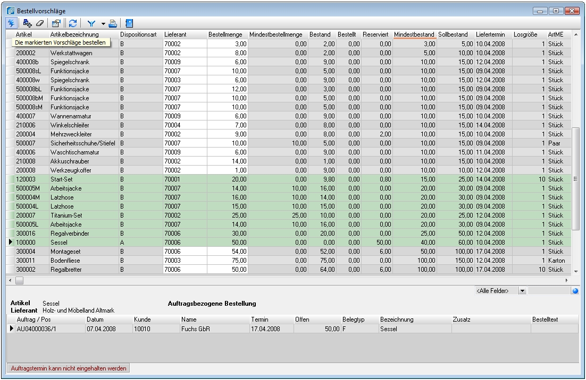
Task: Select order row AU04000036/1 in lower grid
Action: [x=45, y=329]
